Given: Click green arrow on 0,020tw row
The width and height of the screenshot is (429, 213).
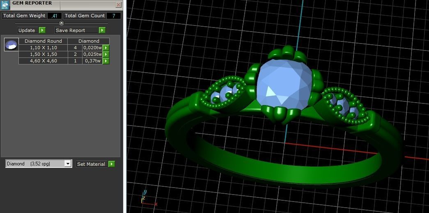Looking at the screenshot, I should pyautogui.click(x=106, y=48).
